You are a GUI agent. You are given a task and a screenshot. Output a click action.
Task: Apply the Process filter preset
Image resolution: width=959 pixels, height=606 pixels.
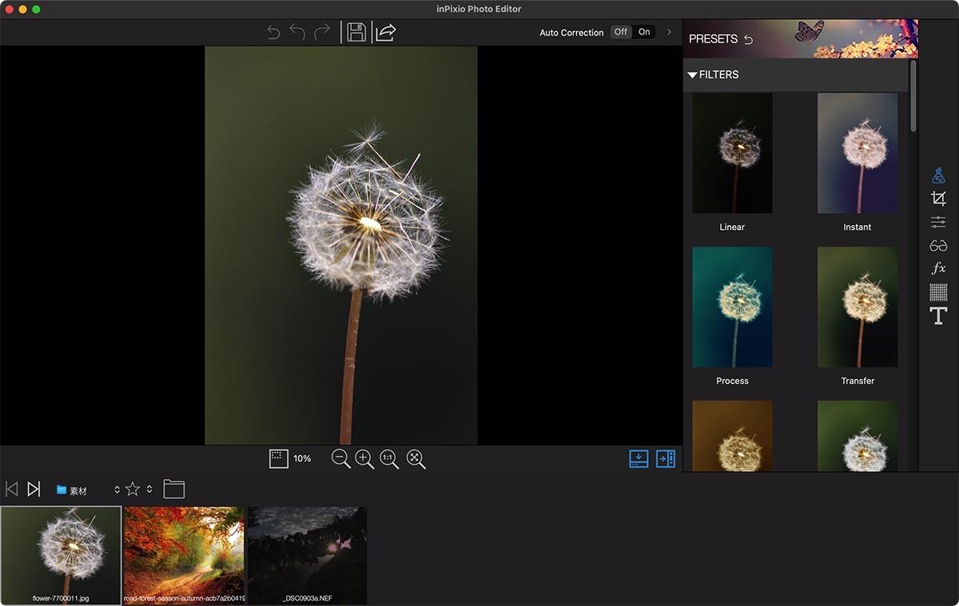pos(731,307)
